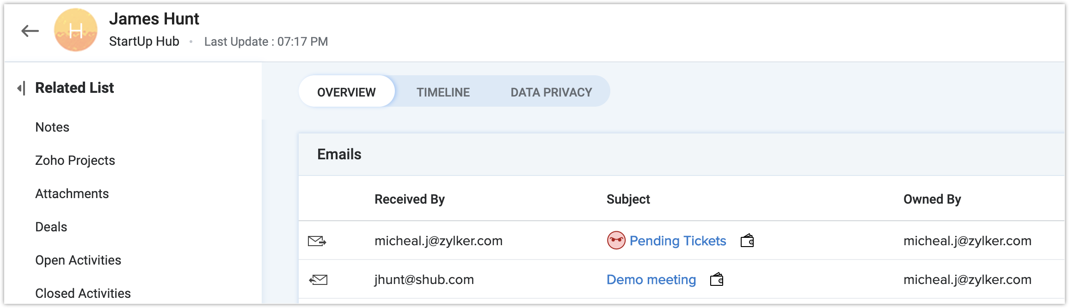Click the Subject column header
This screenshot has height=308, width=1069.
point(628,199)
